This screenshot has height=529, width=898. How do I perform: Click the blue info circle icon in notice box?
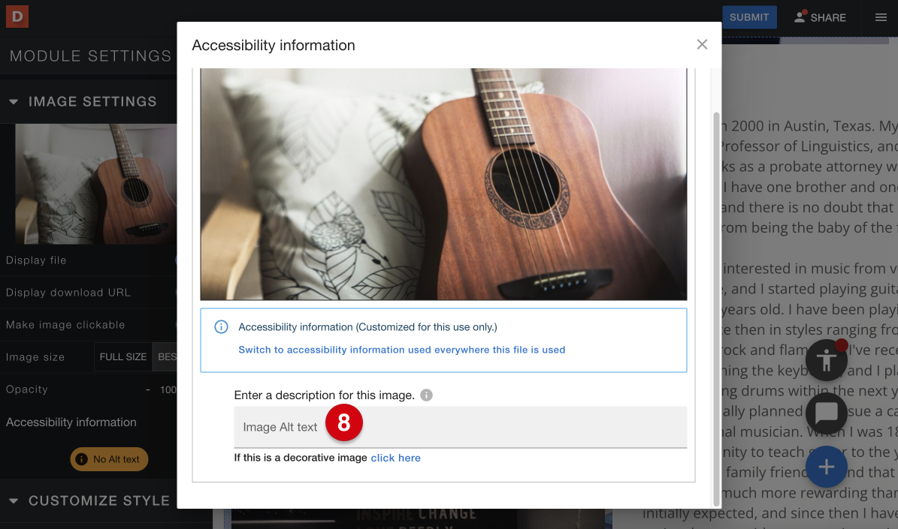[221, 326]
